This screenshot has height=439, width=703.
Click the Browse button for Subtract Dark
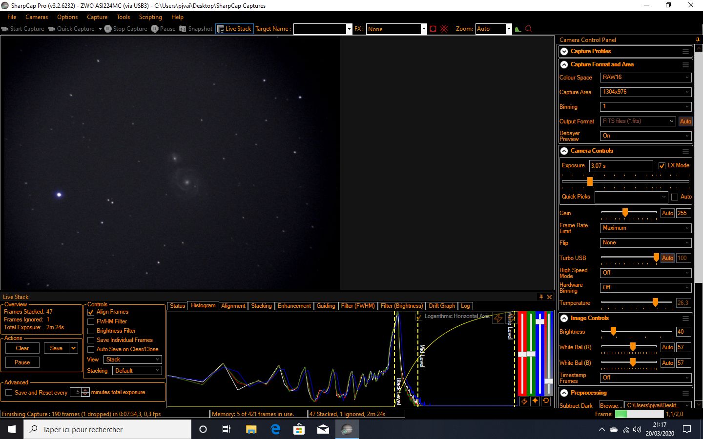coord(611,406)
